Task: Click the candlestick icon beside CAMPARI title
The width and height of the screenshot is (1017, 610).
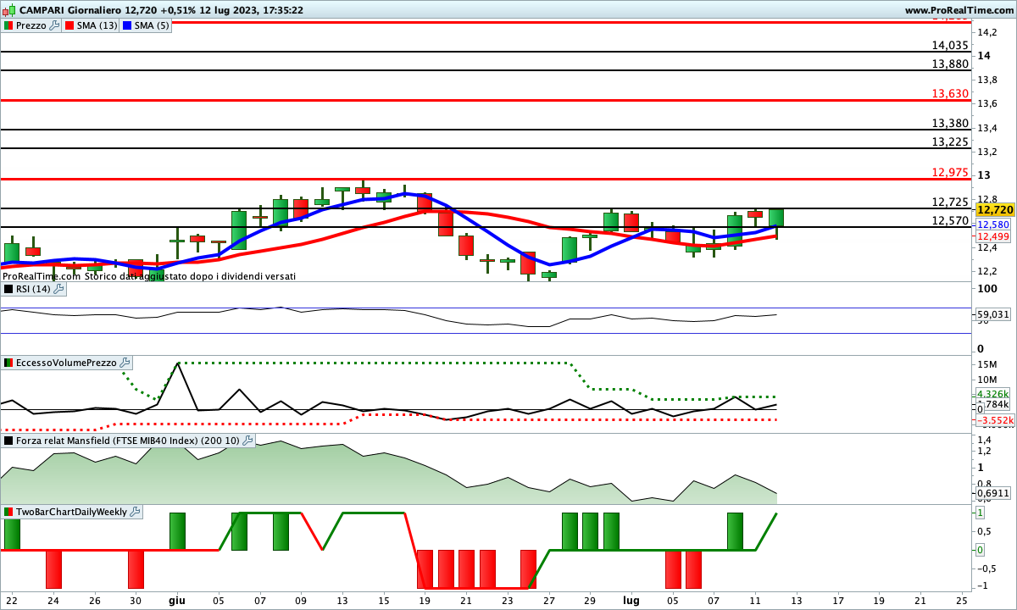Action: [8, 10]
